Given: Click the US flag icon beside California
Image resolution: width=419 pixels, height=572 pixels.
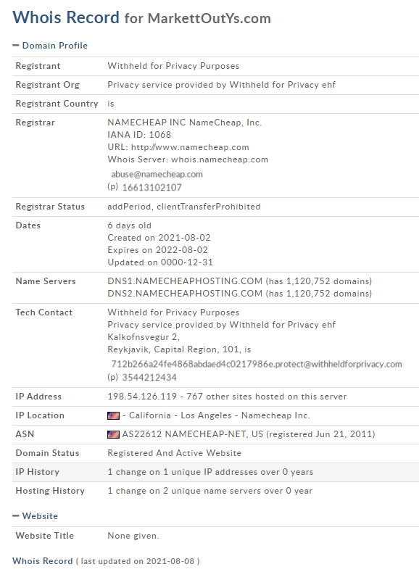Looking at the screenshot, I should click(x=113, y=415).
